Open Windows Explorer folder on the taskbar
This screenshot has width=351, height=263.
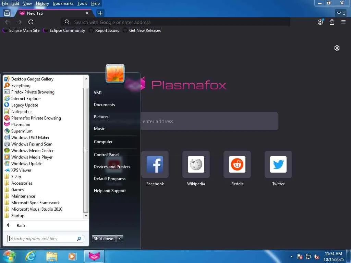coord(52,256)
